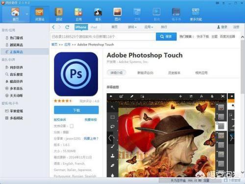Viewport: 245px width, 184px height.
Task: Open the 文件 files toolbar icon
Action: pyautogui.click(x=137, y=14)
